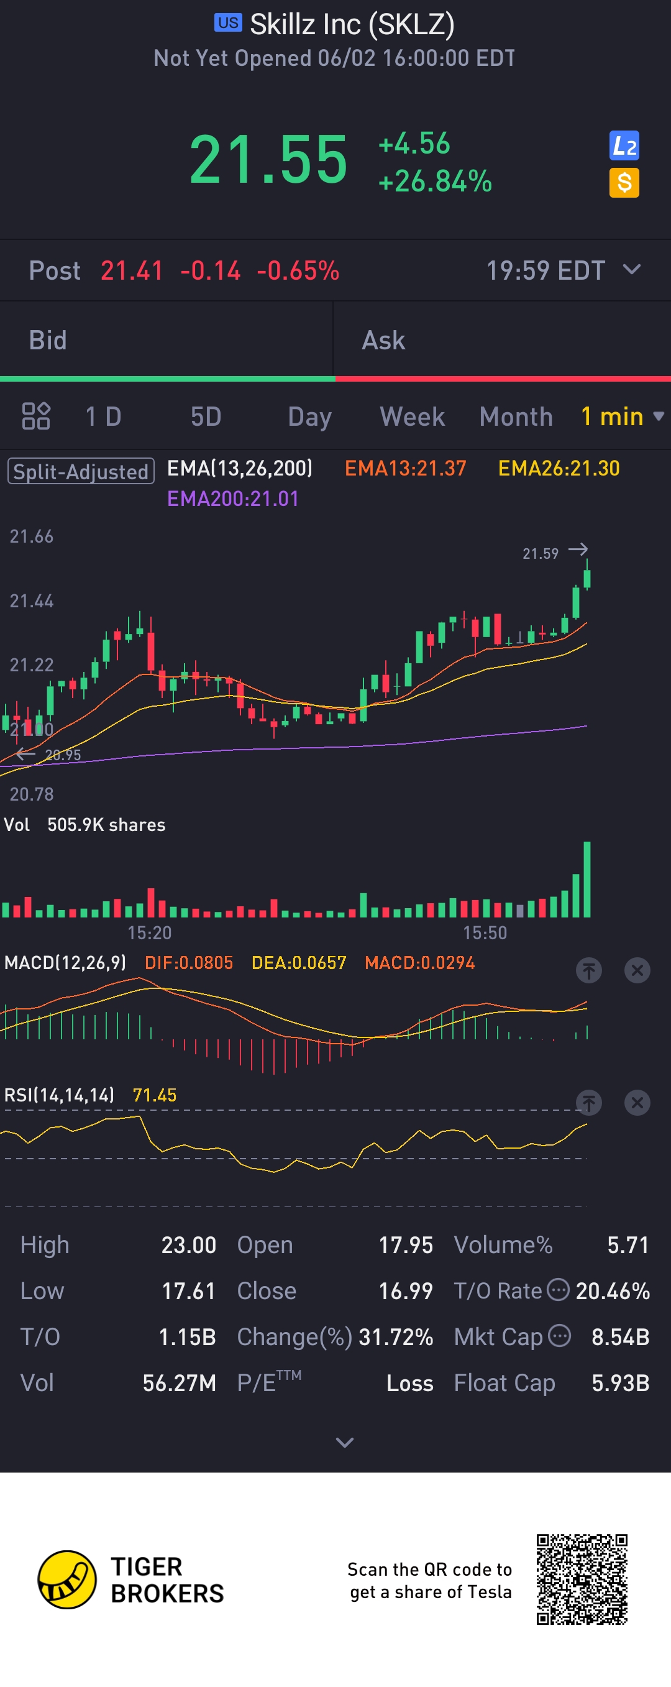
Task: Tap the 15:20 time axis label
Action: pyautogui.click(x=149, y=933)
